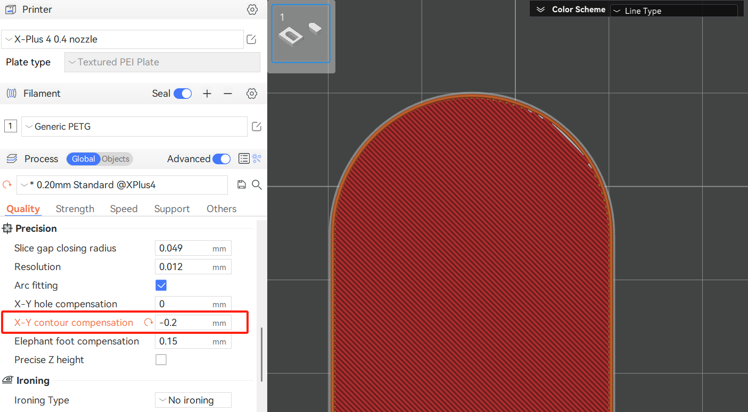
Task: Click the Elephant foot compensation label
Action: pos(77,341)
